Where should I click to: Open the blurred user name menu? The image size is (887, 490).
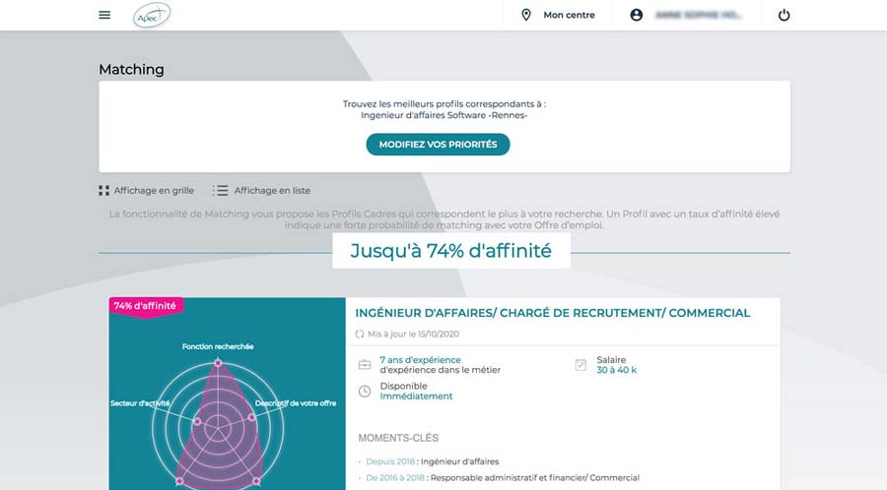(x=698, y=15)
